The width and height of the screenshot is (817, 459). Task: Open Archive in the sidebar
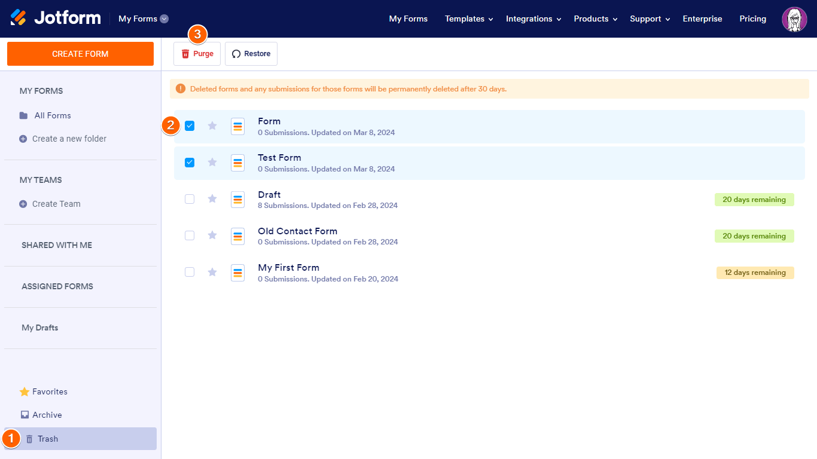tap(47, 415)
